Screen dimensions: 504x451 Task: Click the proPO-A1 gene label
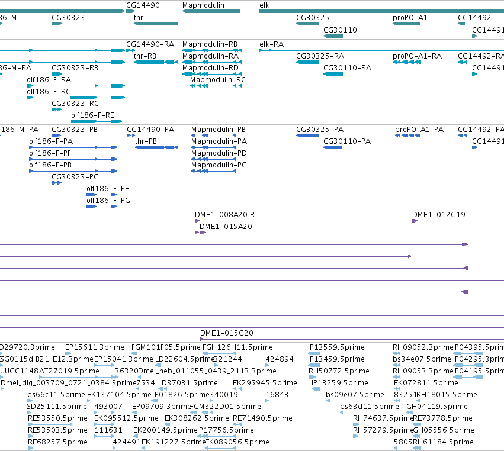[x=410, y=18]
